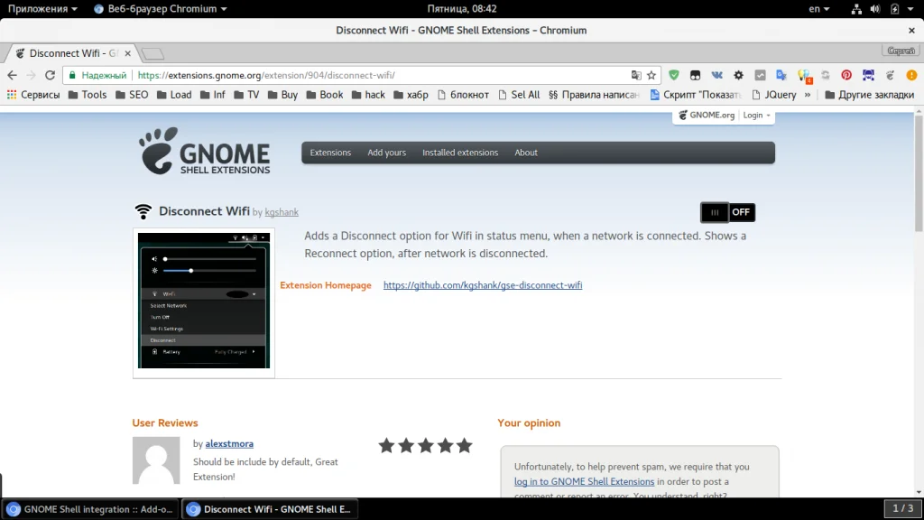Screen dimensions: 924x520
Task: Open the github gse-disconnect-wifi homepage link
Action: (483, 284)
